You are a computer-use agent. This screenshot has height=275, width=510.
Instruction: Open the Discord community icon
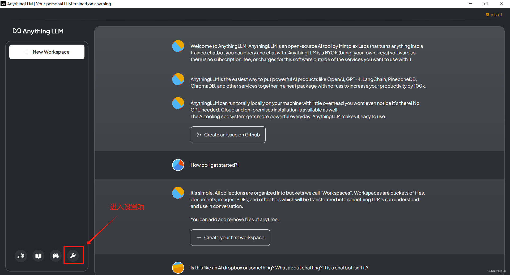click(x=56, y=256)
